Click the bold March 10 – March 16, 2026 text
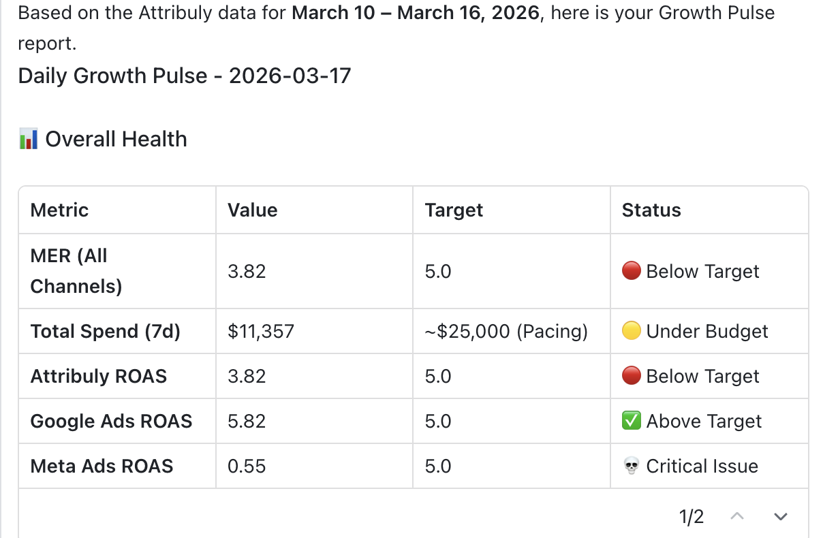 [x=415, y=13]
